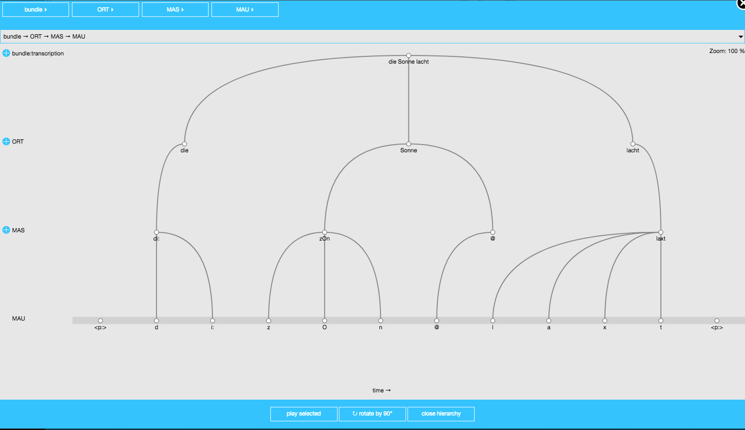The width and height of the screenshot is (745, 430).
Task: Click the plus icon next to the MAS level
Action: point(6,230)
